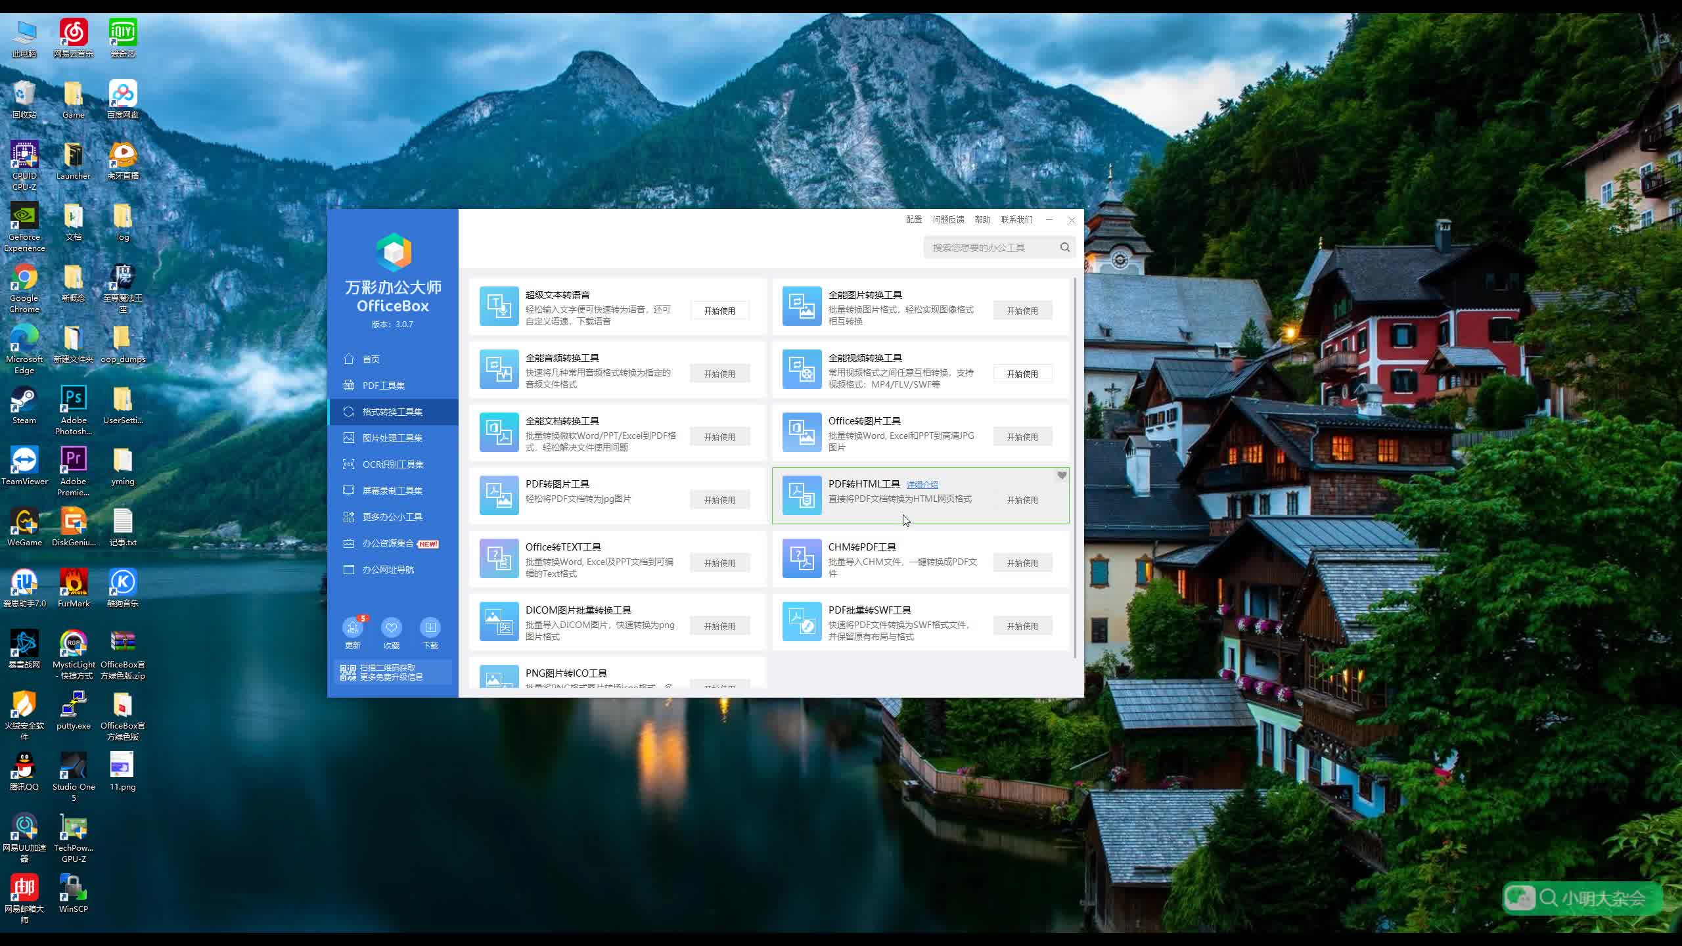Expand 办公资源集合 NEW section

coord(392,543)
